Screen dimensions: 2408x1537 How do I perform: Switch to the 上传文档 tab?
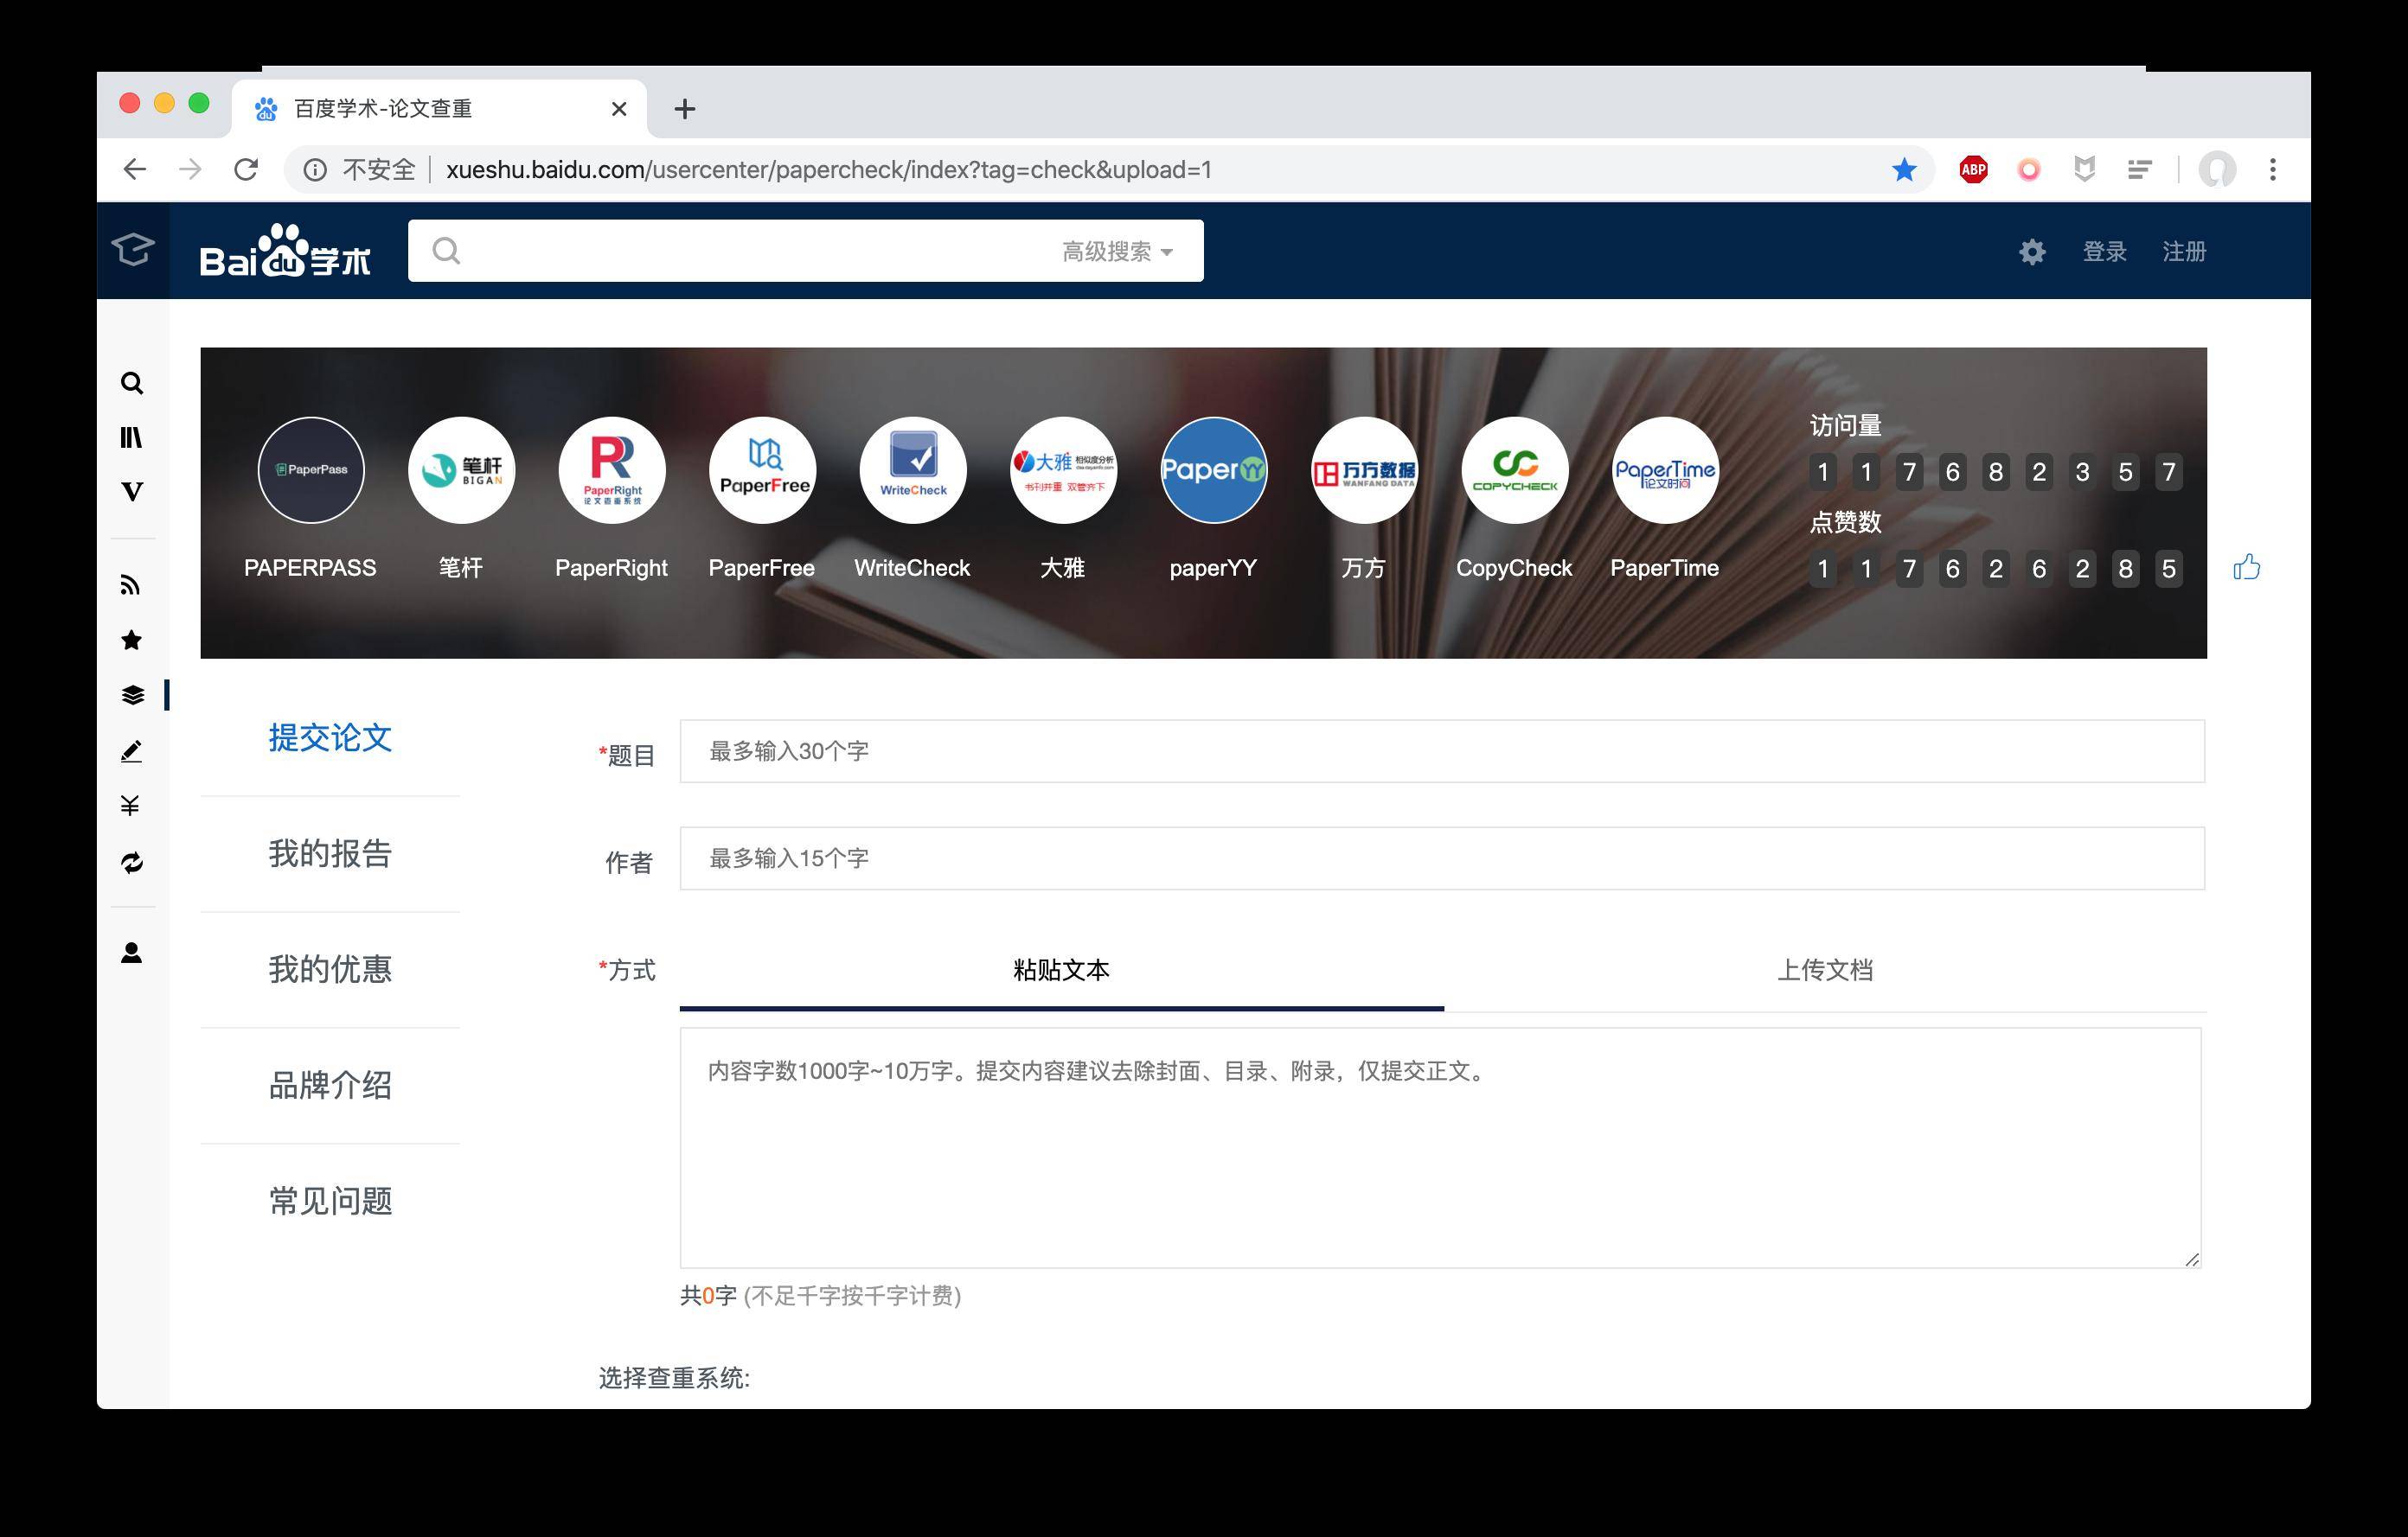pyautogui.click(x=1825, y=971)
